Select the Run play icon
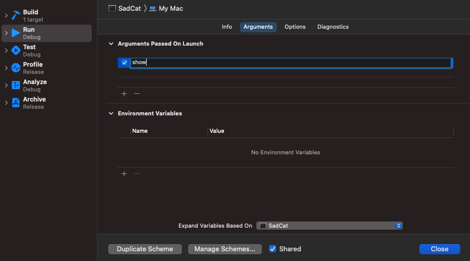Screen dimensions: 470x261 [15, 33]
